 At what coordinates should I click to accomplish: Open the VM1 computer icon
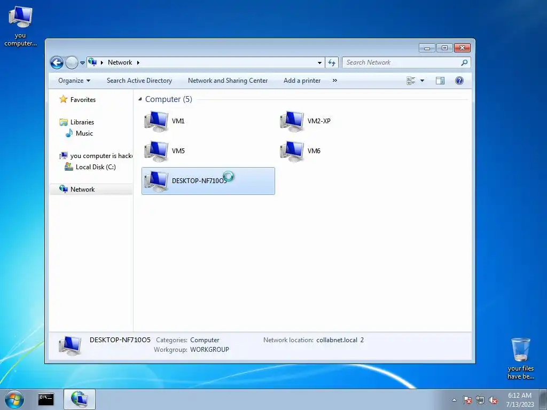tap(156, 121)
